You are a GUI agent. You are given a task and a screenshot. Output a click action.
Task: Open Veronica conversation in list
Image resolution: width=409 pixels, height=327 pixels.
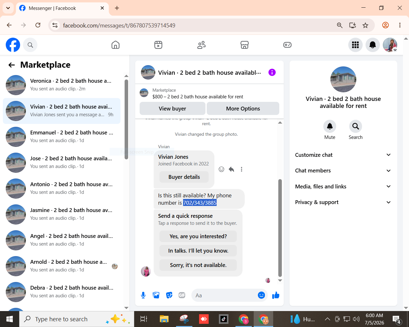[x=62, y=85]
